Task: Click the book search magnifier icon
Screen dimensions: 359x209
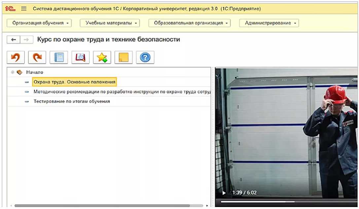Action: pos(80,57)
